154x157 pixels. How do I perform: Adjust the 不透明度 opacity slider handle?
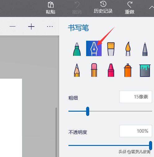click(x=151, y=146)
